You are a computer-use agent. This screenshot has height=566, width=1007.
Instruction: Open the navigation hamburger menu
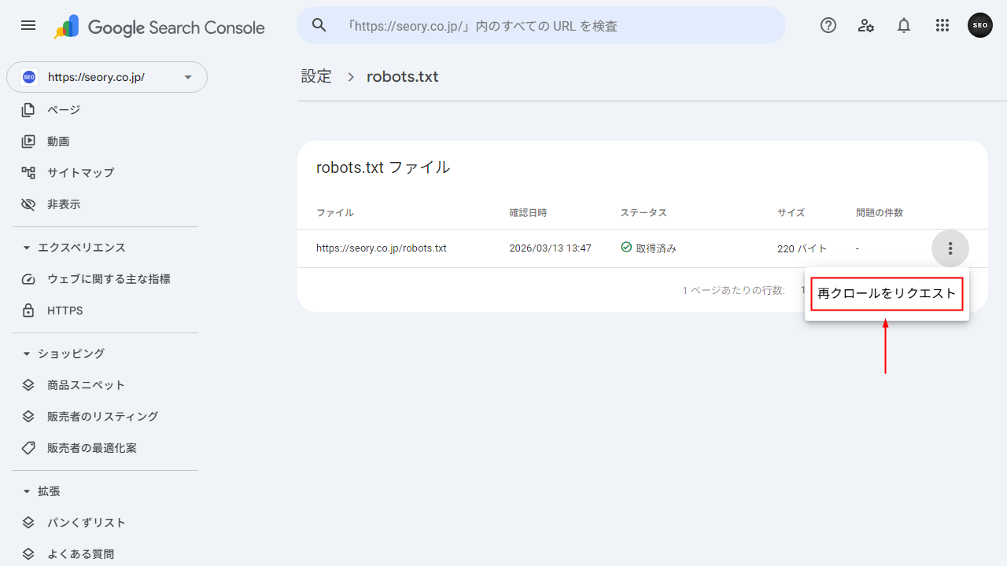click(28, 25)
